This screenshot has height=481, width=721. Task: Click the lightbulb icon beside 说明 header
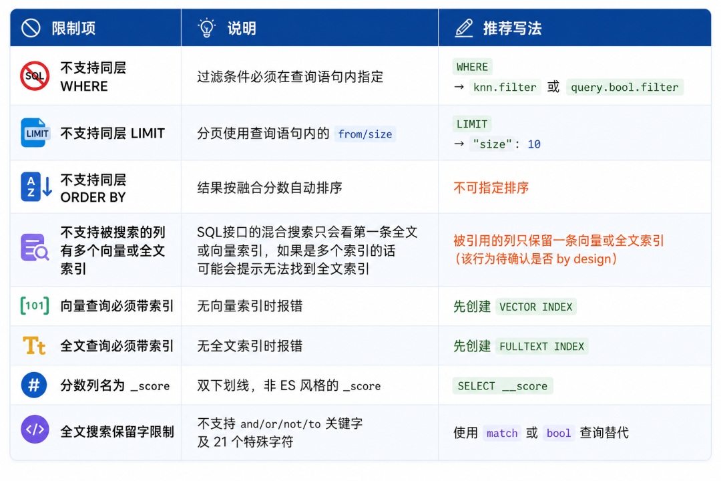[206, 28]
